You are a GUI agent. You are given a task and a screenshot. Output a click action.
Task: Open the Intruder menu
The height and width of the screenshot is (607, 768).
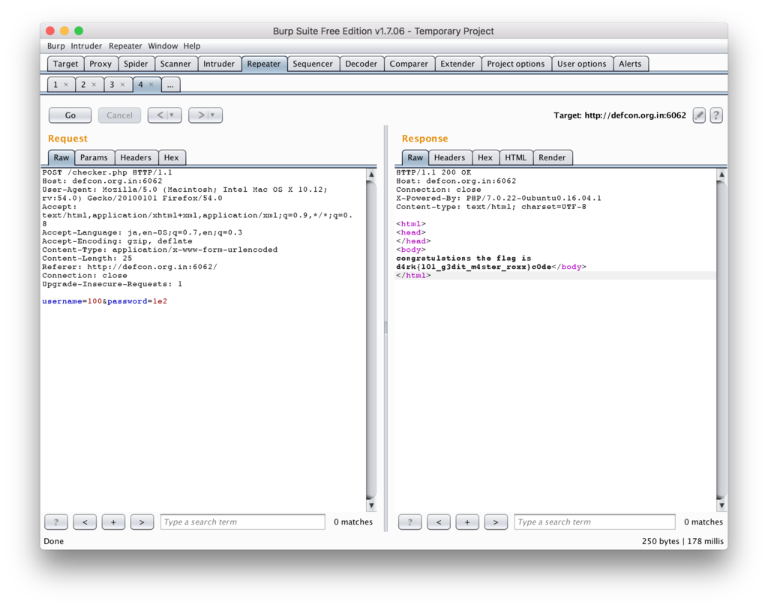pyautogui.click(x=86, y=46)
